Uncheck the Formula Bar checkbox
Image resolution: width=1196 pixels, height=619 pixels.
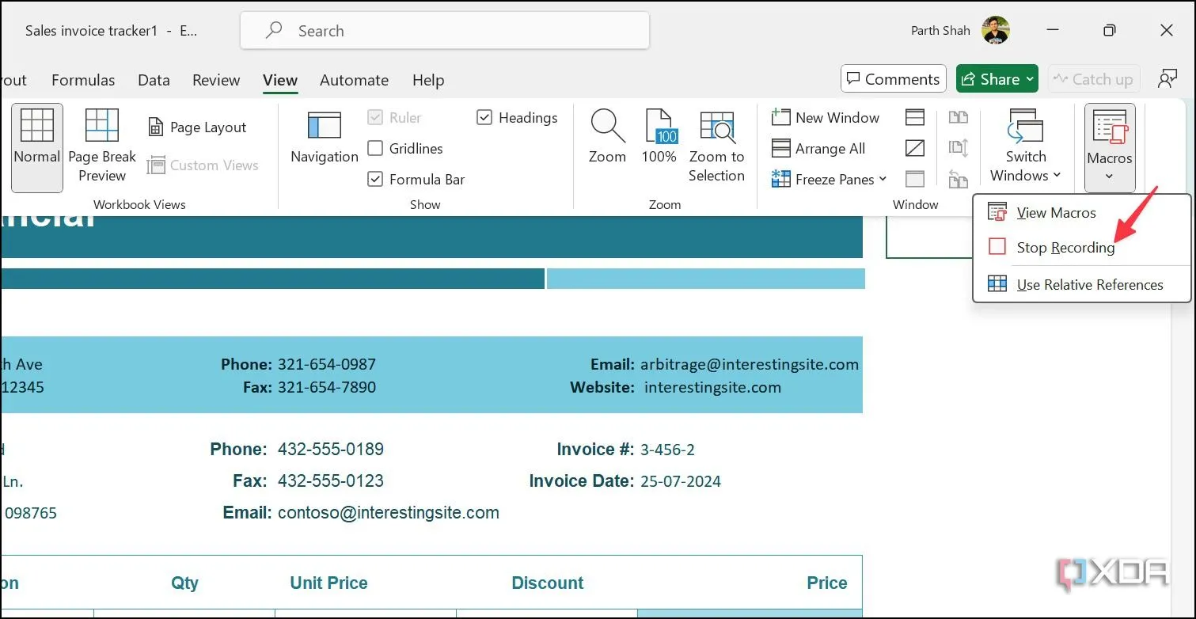pos(376,180)
